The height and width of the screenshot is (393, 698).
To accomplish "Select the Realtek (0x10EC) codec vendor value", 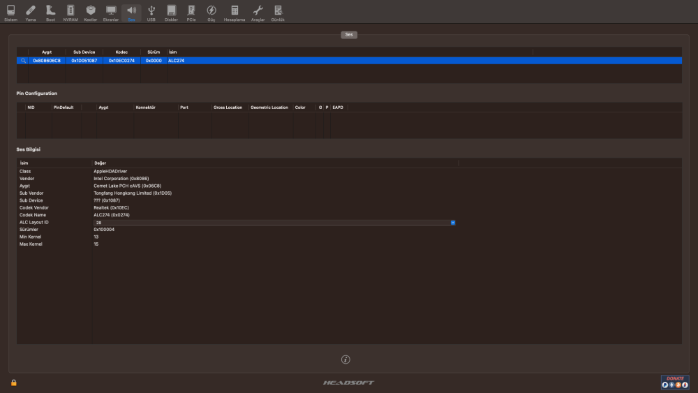I will 111,208.
